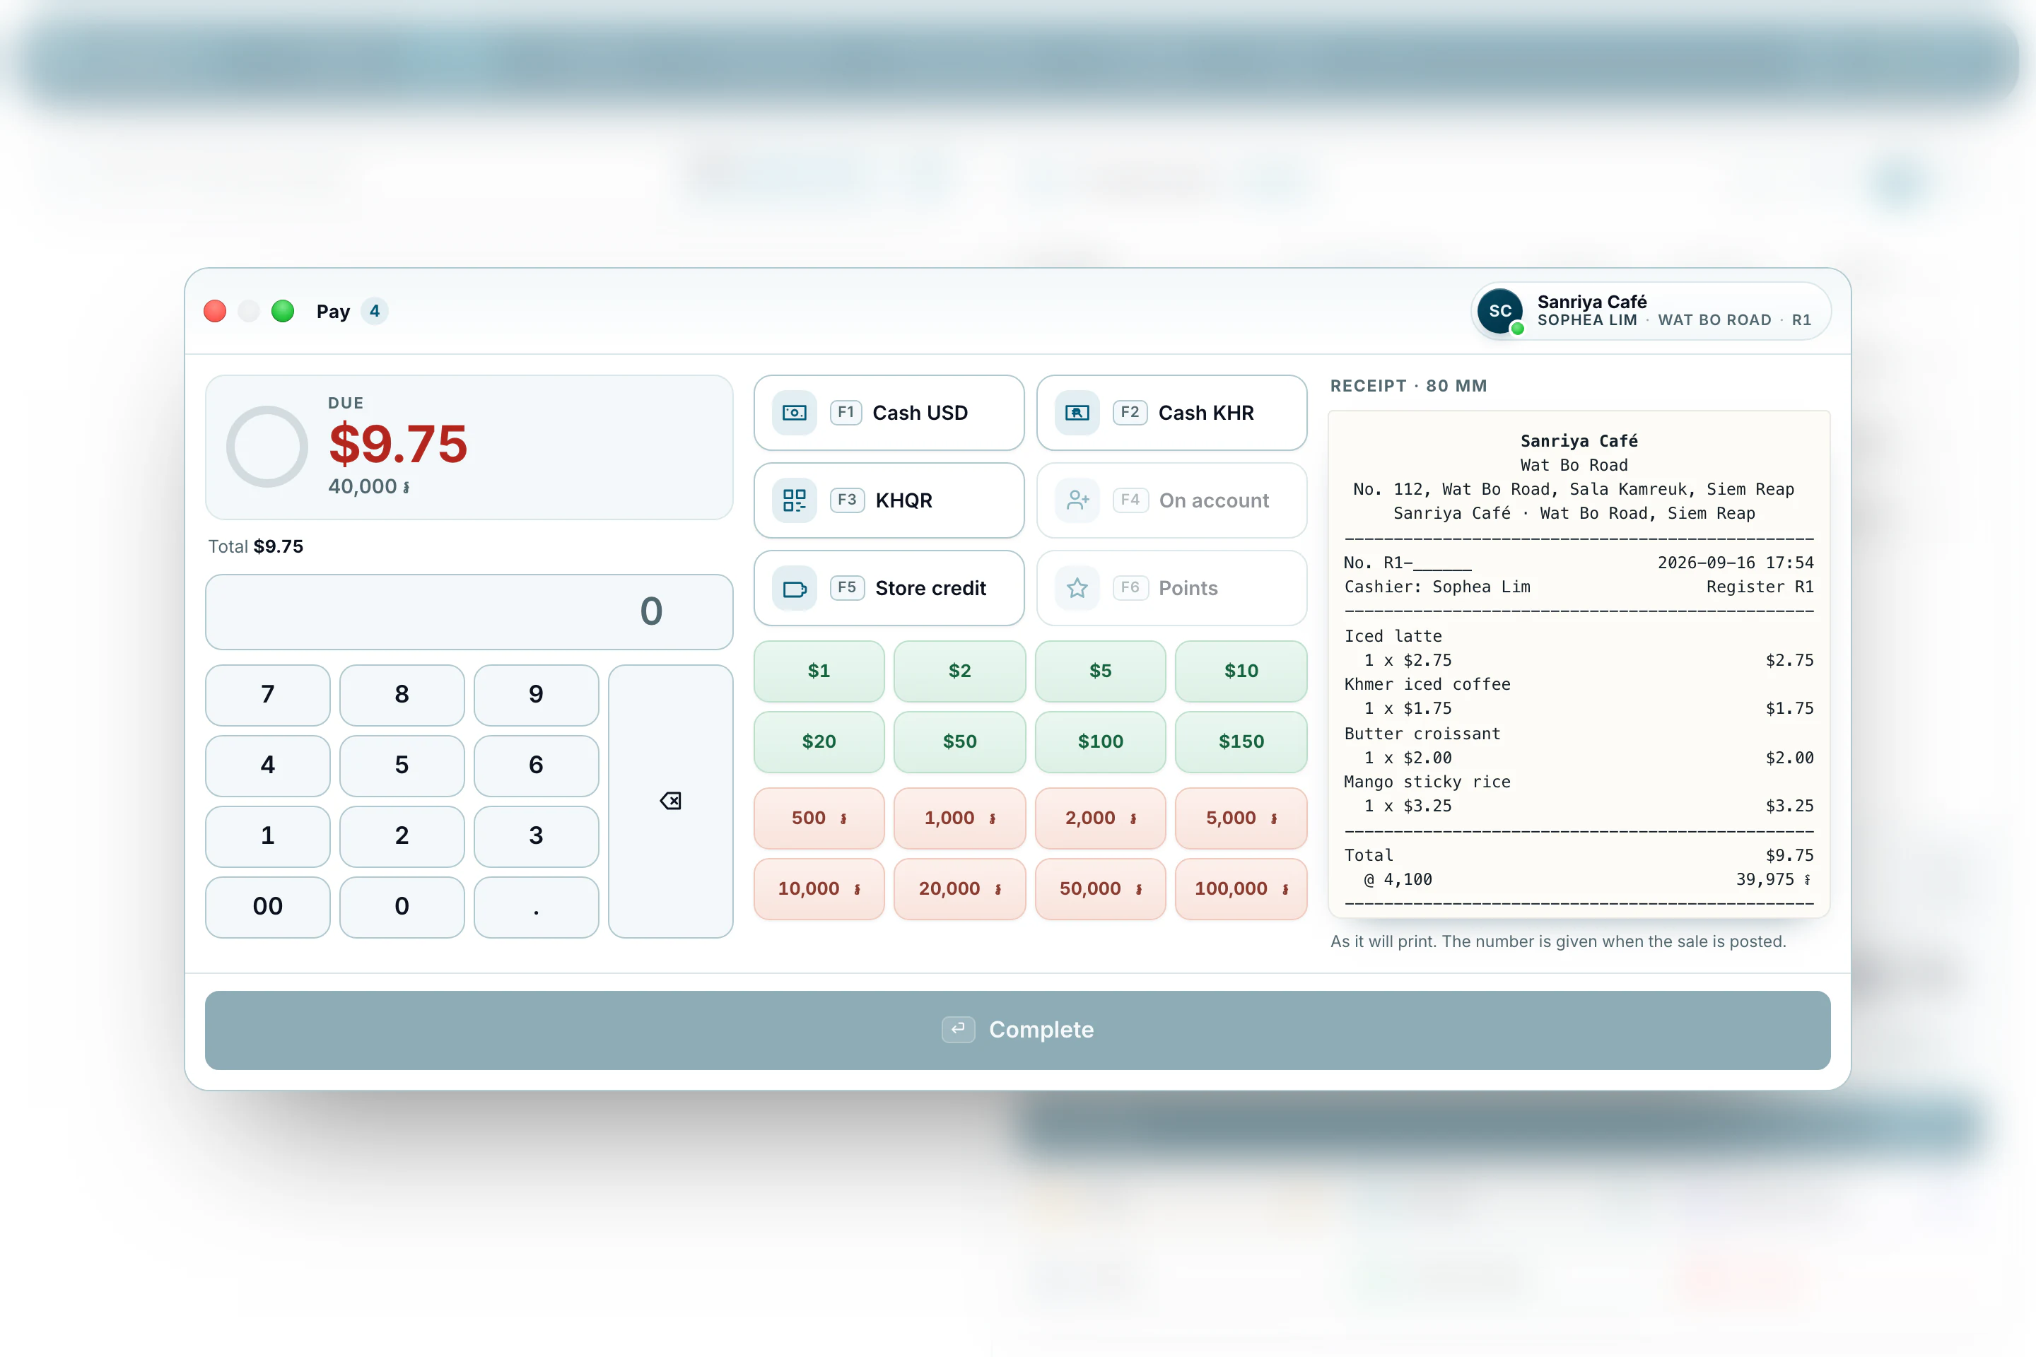Tap the double zero 00 key
Image resolution: width=2036 pixels, height=1357 pixels.
(x=267, y=907)
